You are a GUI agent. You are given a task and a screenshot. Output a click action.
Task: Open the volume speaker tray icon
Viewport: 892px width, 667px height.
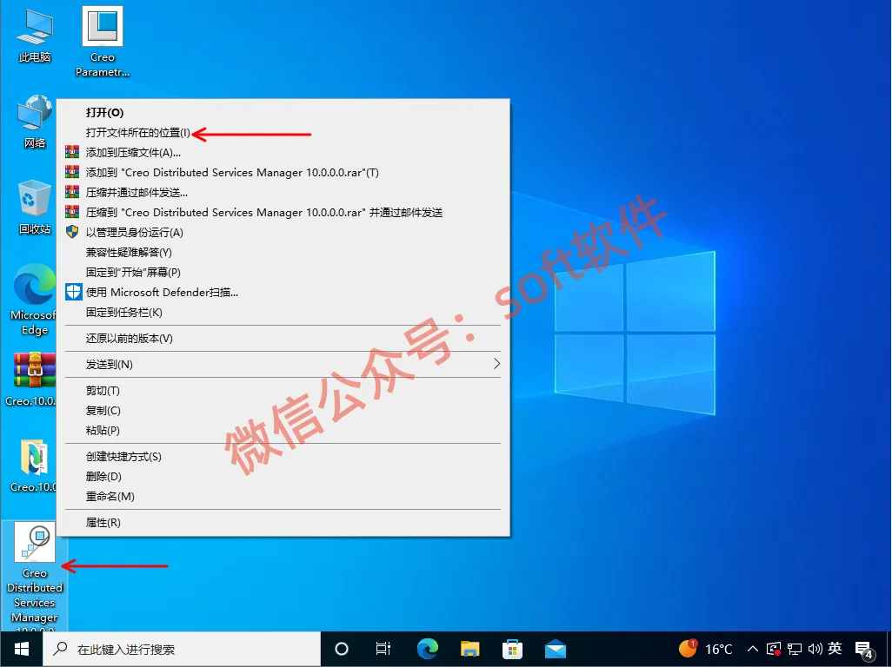[x=815, y=649]
